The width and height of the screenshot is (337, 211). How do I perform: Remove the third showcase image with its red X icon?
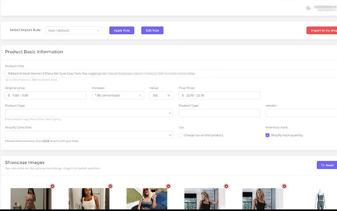(168, 186)
